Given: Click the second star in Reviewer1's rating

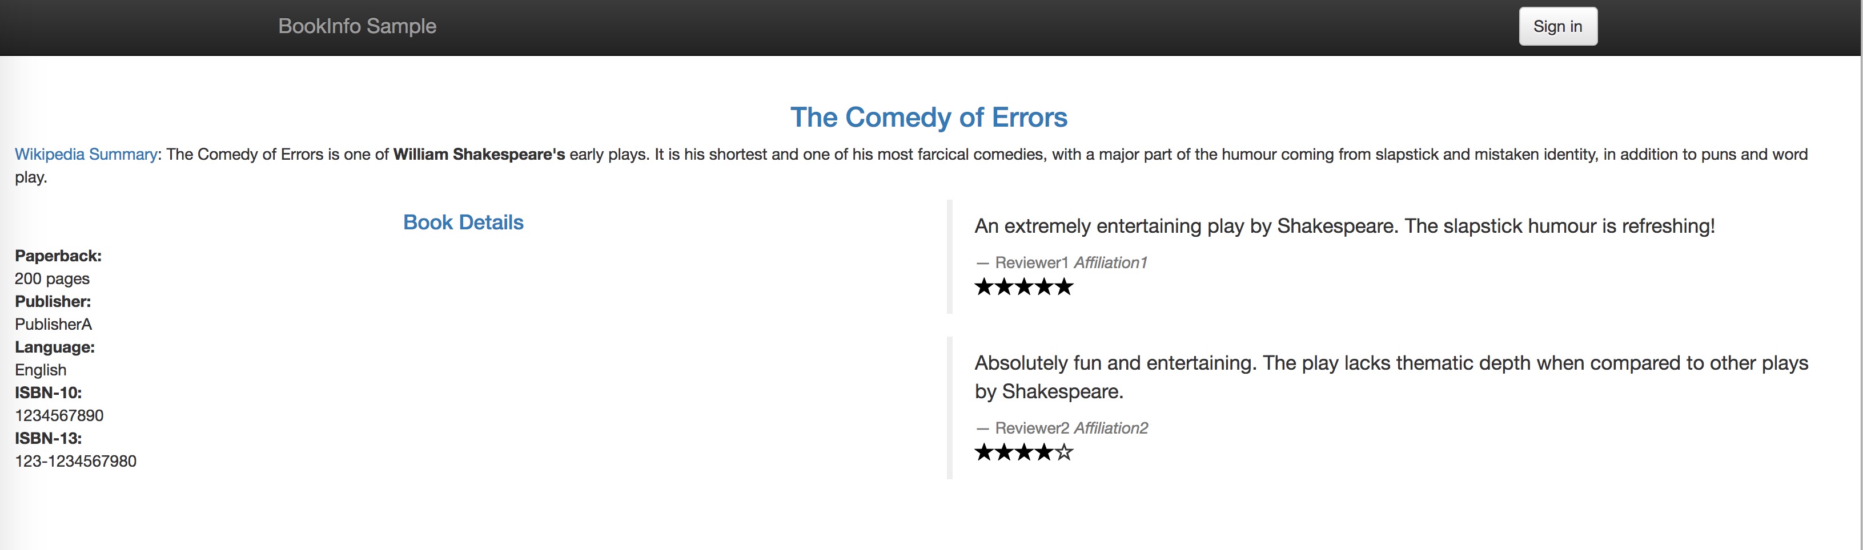Looking at the screenshot, I should pyautogui.click(x=1005, y=287).
